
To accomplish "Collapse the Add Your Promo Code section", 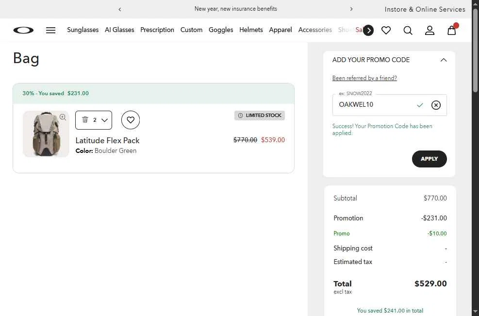I will 444,60.
